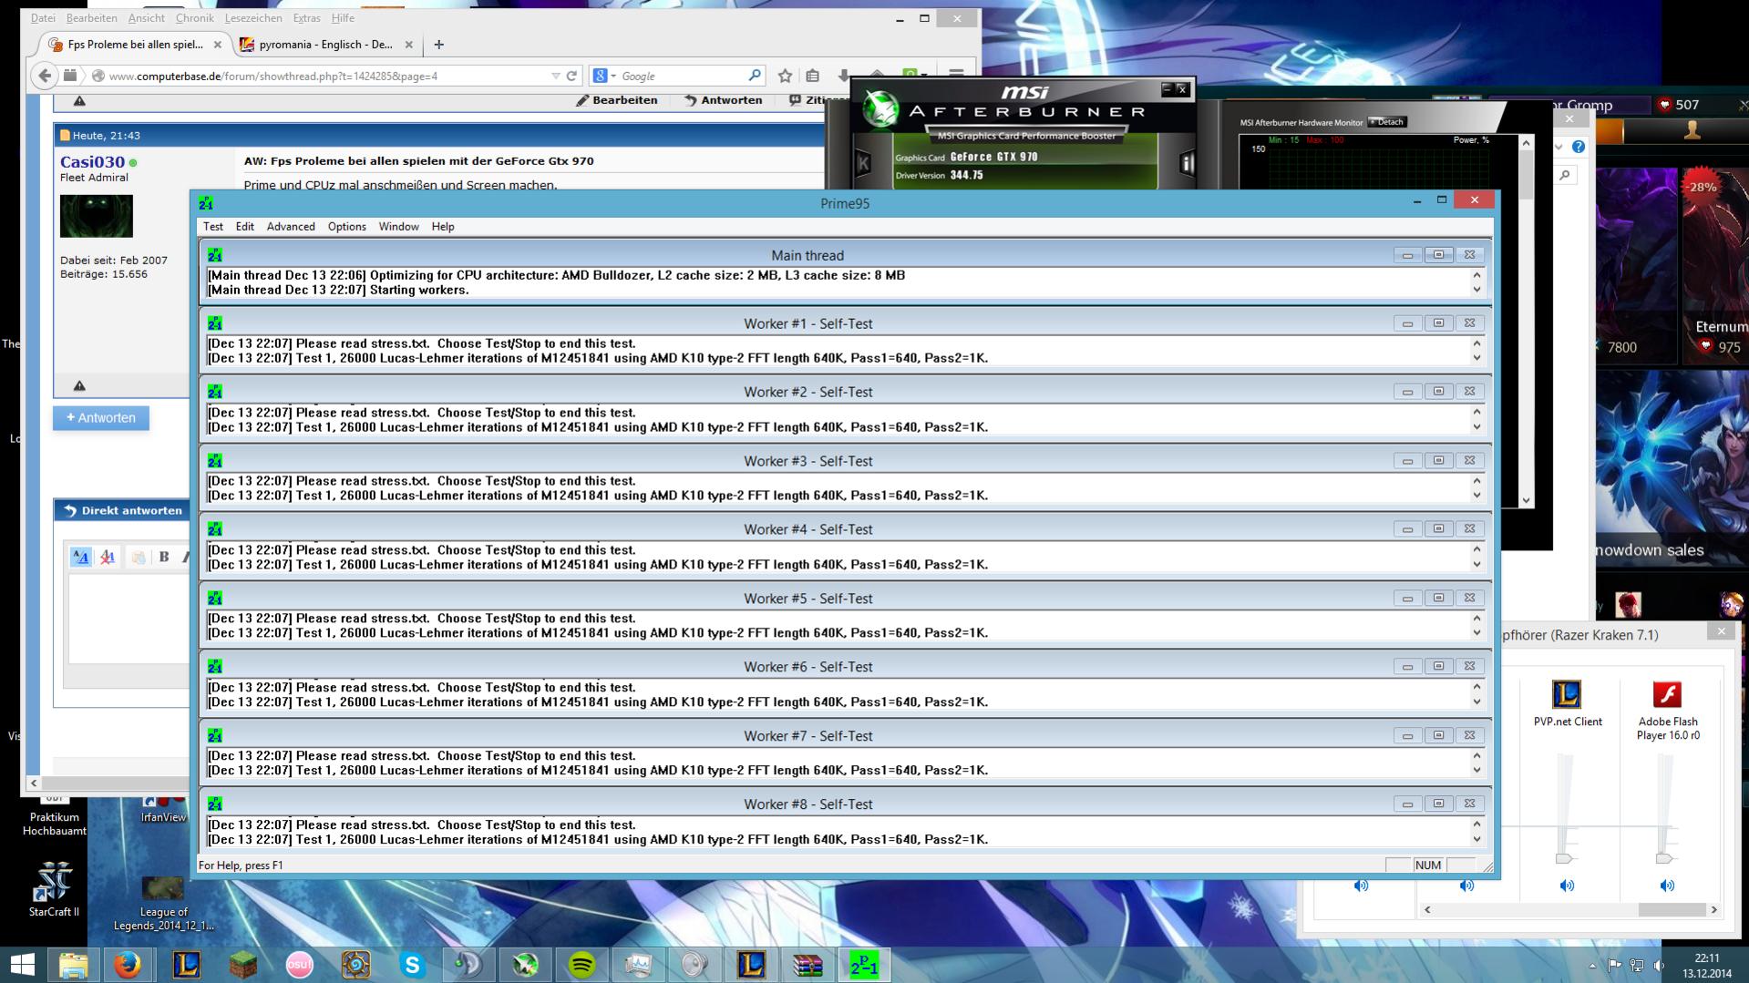The height and width of the screenshot is (983, 1749).
Task: Open WinRAR from the taskbar
Action: (x=808, y=964)
